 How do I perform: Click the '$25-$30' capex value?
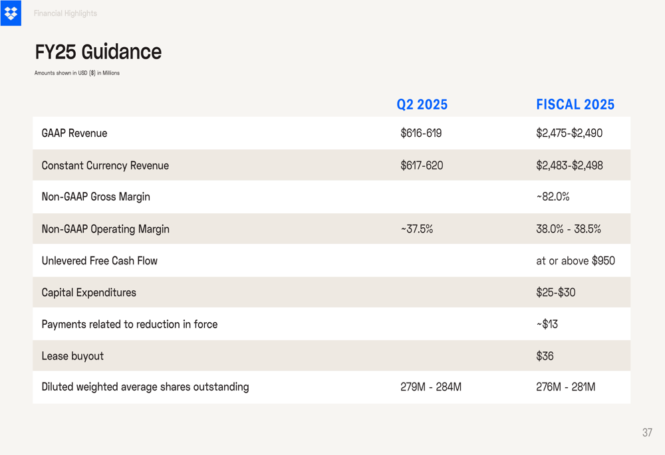(x=555, y=292)
